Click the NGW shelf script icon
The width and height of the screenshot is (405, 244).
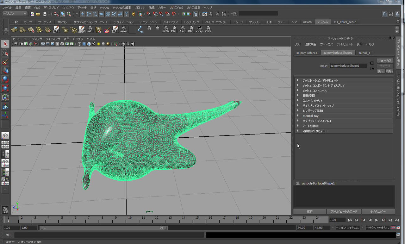click(165, 29)
